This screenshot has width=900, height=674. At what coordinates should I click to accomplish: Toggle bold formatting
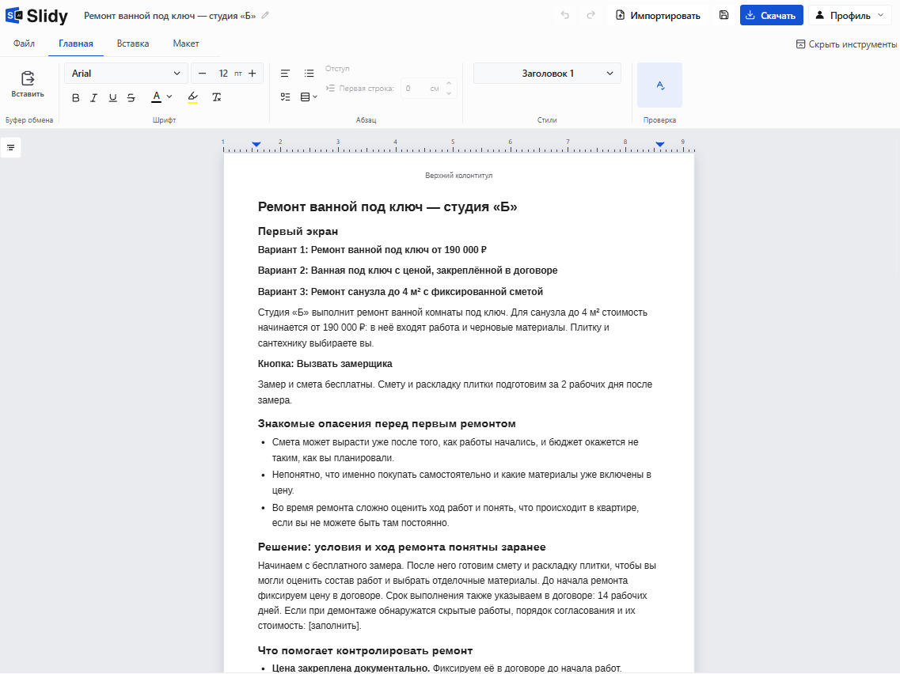pyautogui.click(x=76, y=97)
